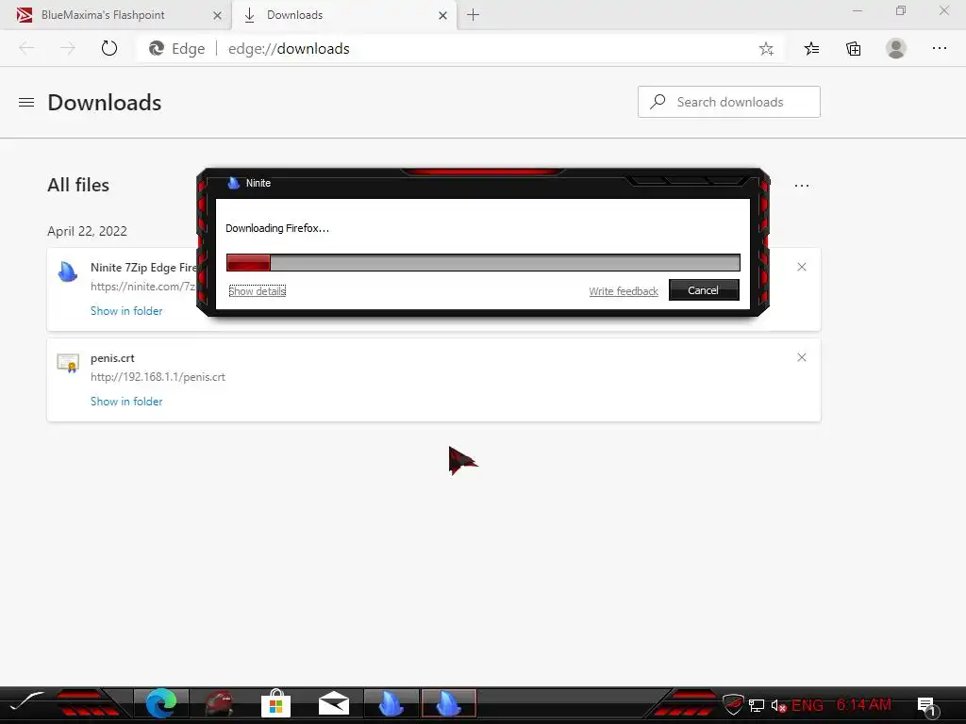Open the security shield tray icon
This screenshot has height=724, width=966.
point(732,704)
